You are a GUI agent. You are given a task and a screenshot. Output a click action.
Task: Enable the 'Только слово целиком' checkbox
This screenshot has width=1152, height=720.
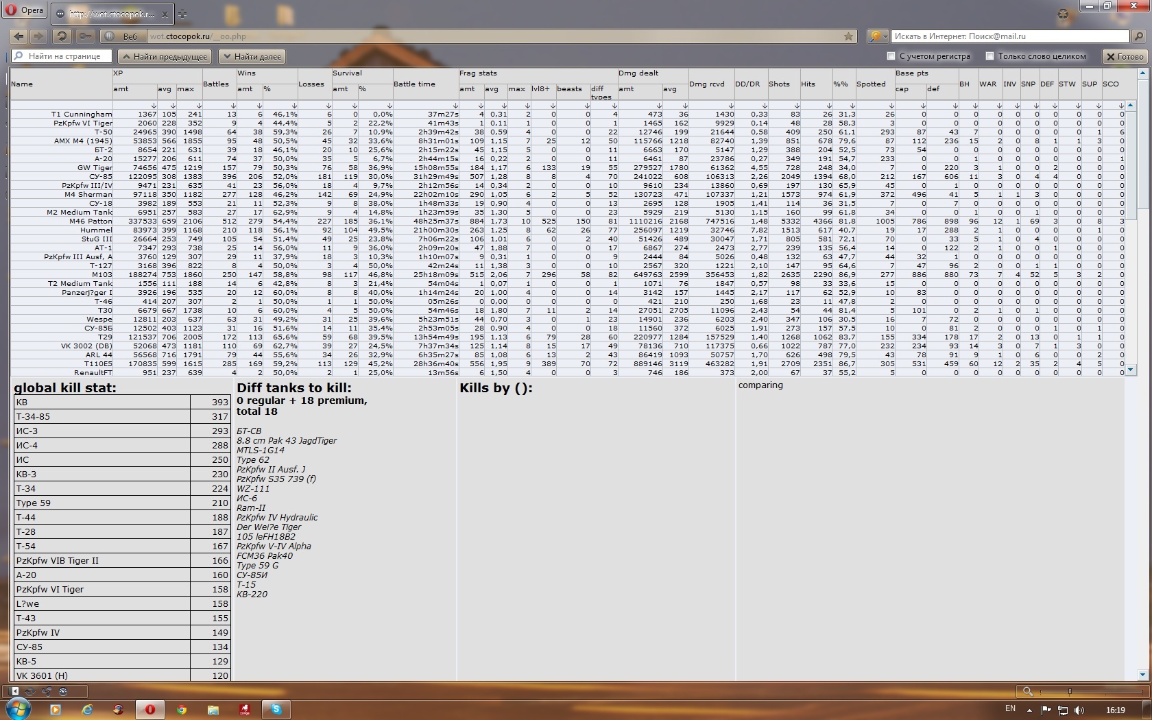tap(989, 56)
